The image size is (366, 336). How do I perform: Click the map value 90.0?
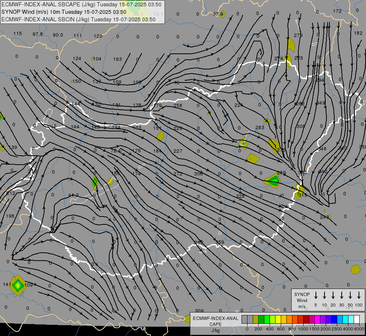(58, 35)
